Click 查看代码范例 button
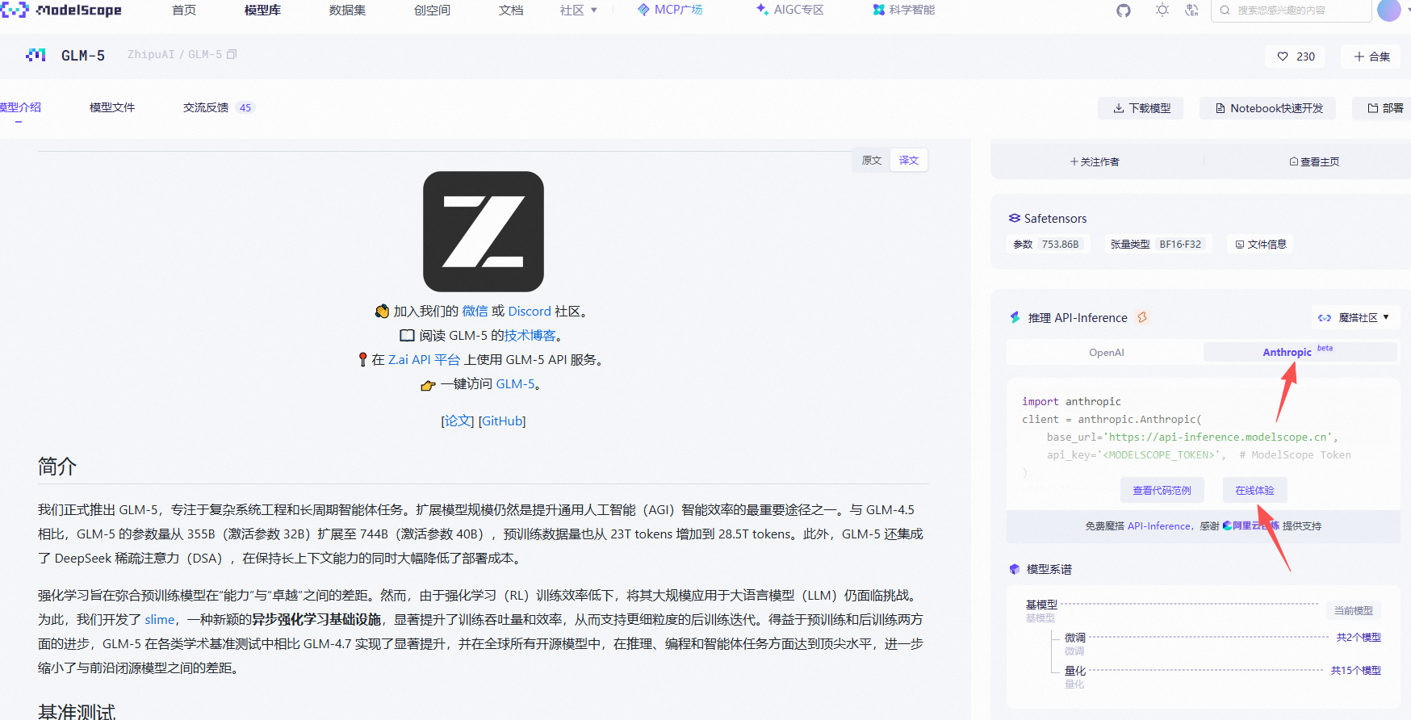Image resolution: width=1411 pixels, height=720 pixels. 1162,490
